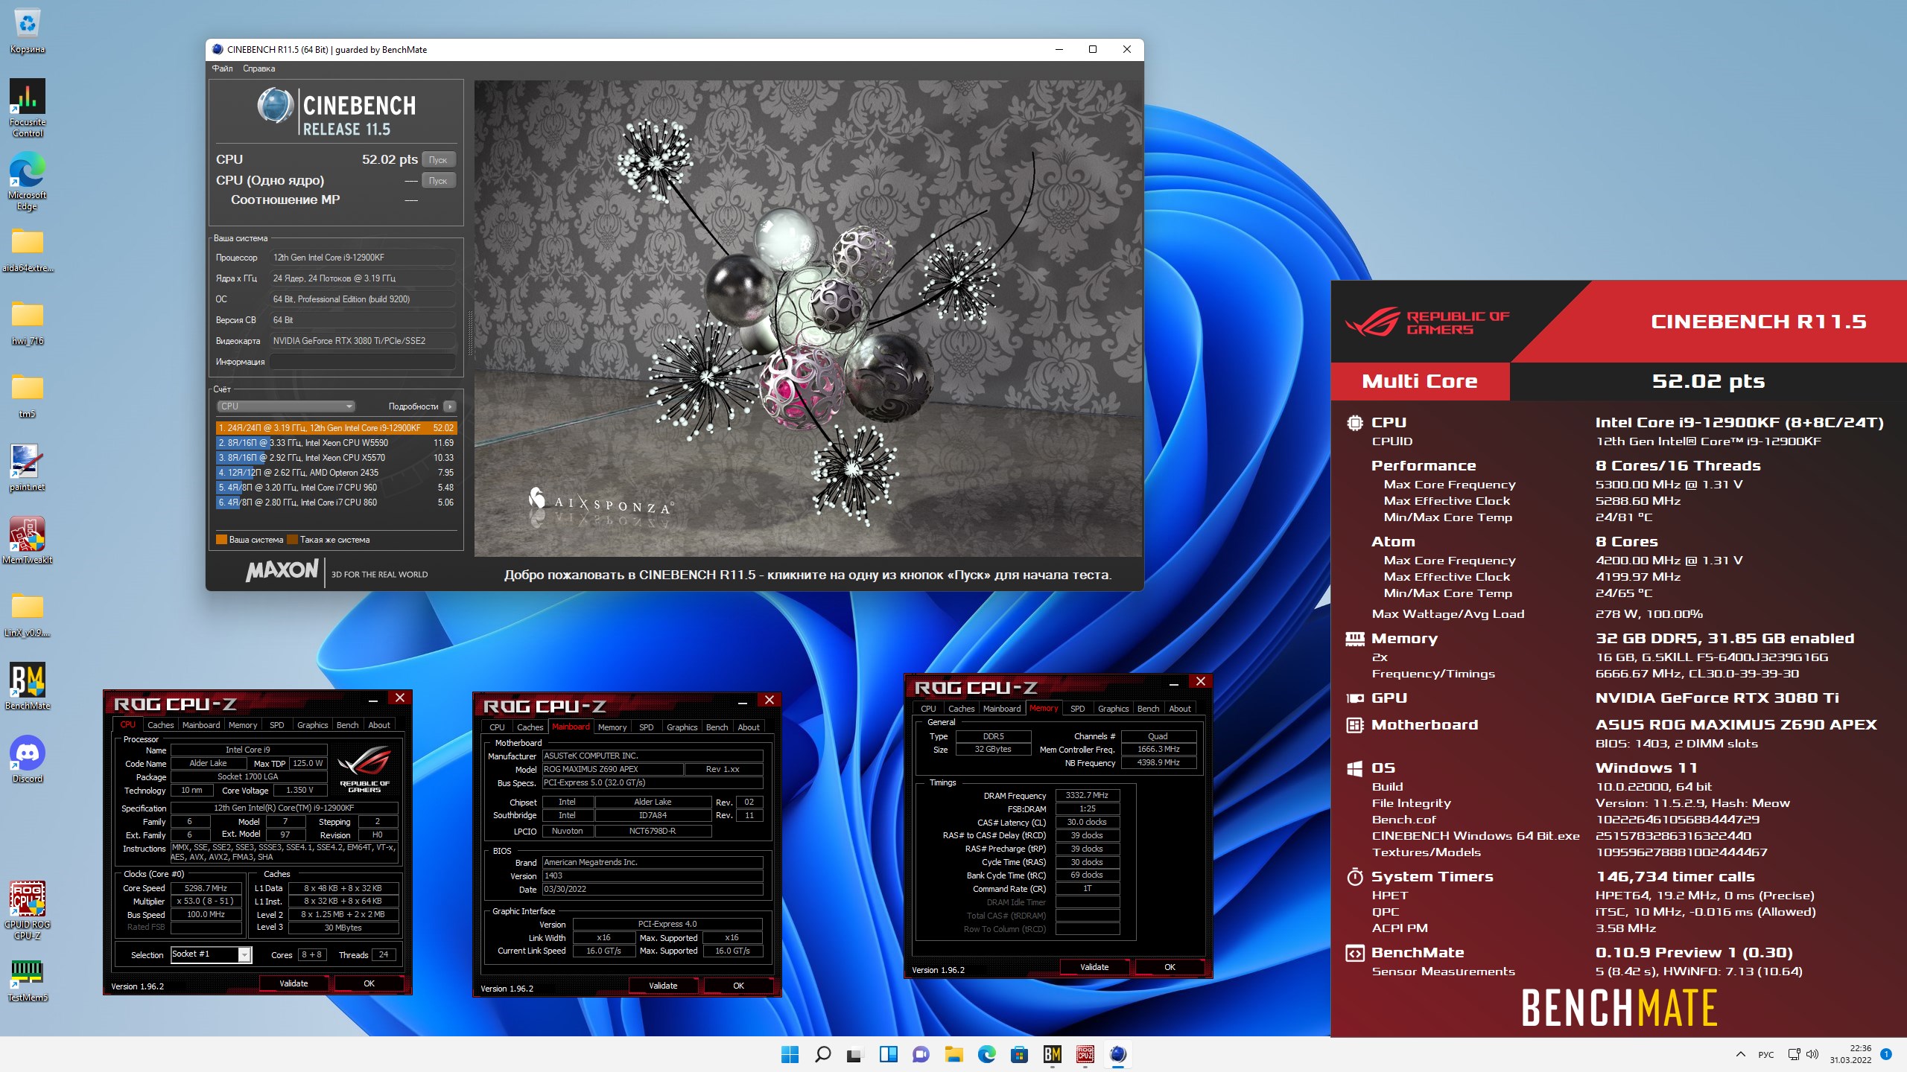The width and height of the screenshot is (1907, 1072).
Task: Open volume control in system tray
Action: 1813,1054
